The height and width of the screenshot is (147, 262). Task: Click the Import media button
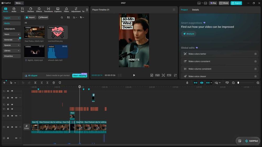pyautogui.click(x=30, y=17)
